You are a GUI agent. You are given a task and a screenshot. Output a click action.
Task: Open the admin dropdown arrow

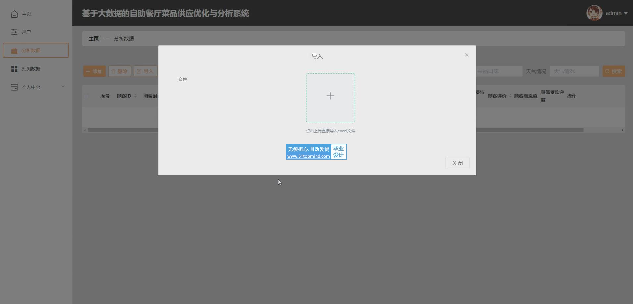[x=626, y=13]
